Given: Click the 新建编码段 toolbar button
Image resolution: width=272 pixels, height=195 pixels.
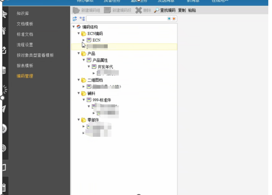Looking at the screenshot, I should pyautogui.click(x=117, y=11).
